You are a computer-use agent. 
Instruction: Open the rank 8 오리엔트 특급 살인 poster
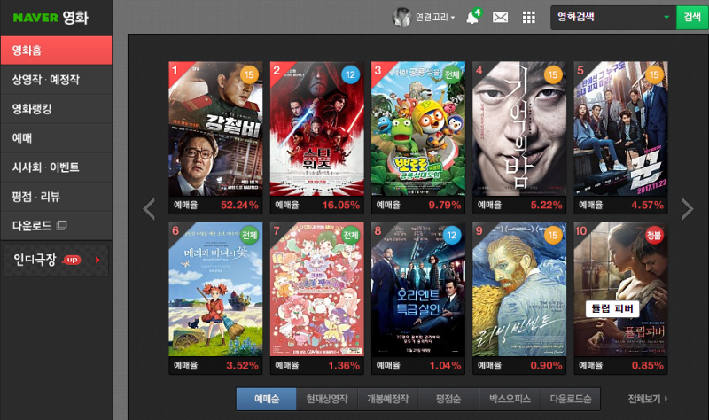pyautogui.click(x=417, y=290)
